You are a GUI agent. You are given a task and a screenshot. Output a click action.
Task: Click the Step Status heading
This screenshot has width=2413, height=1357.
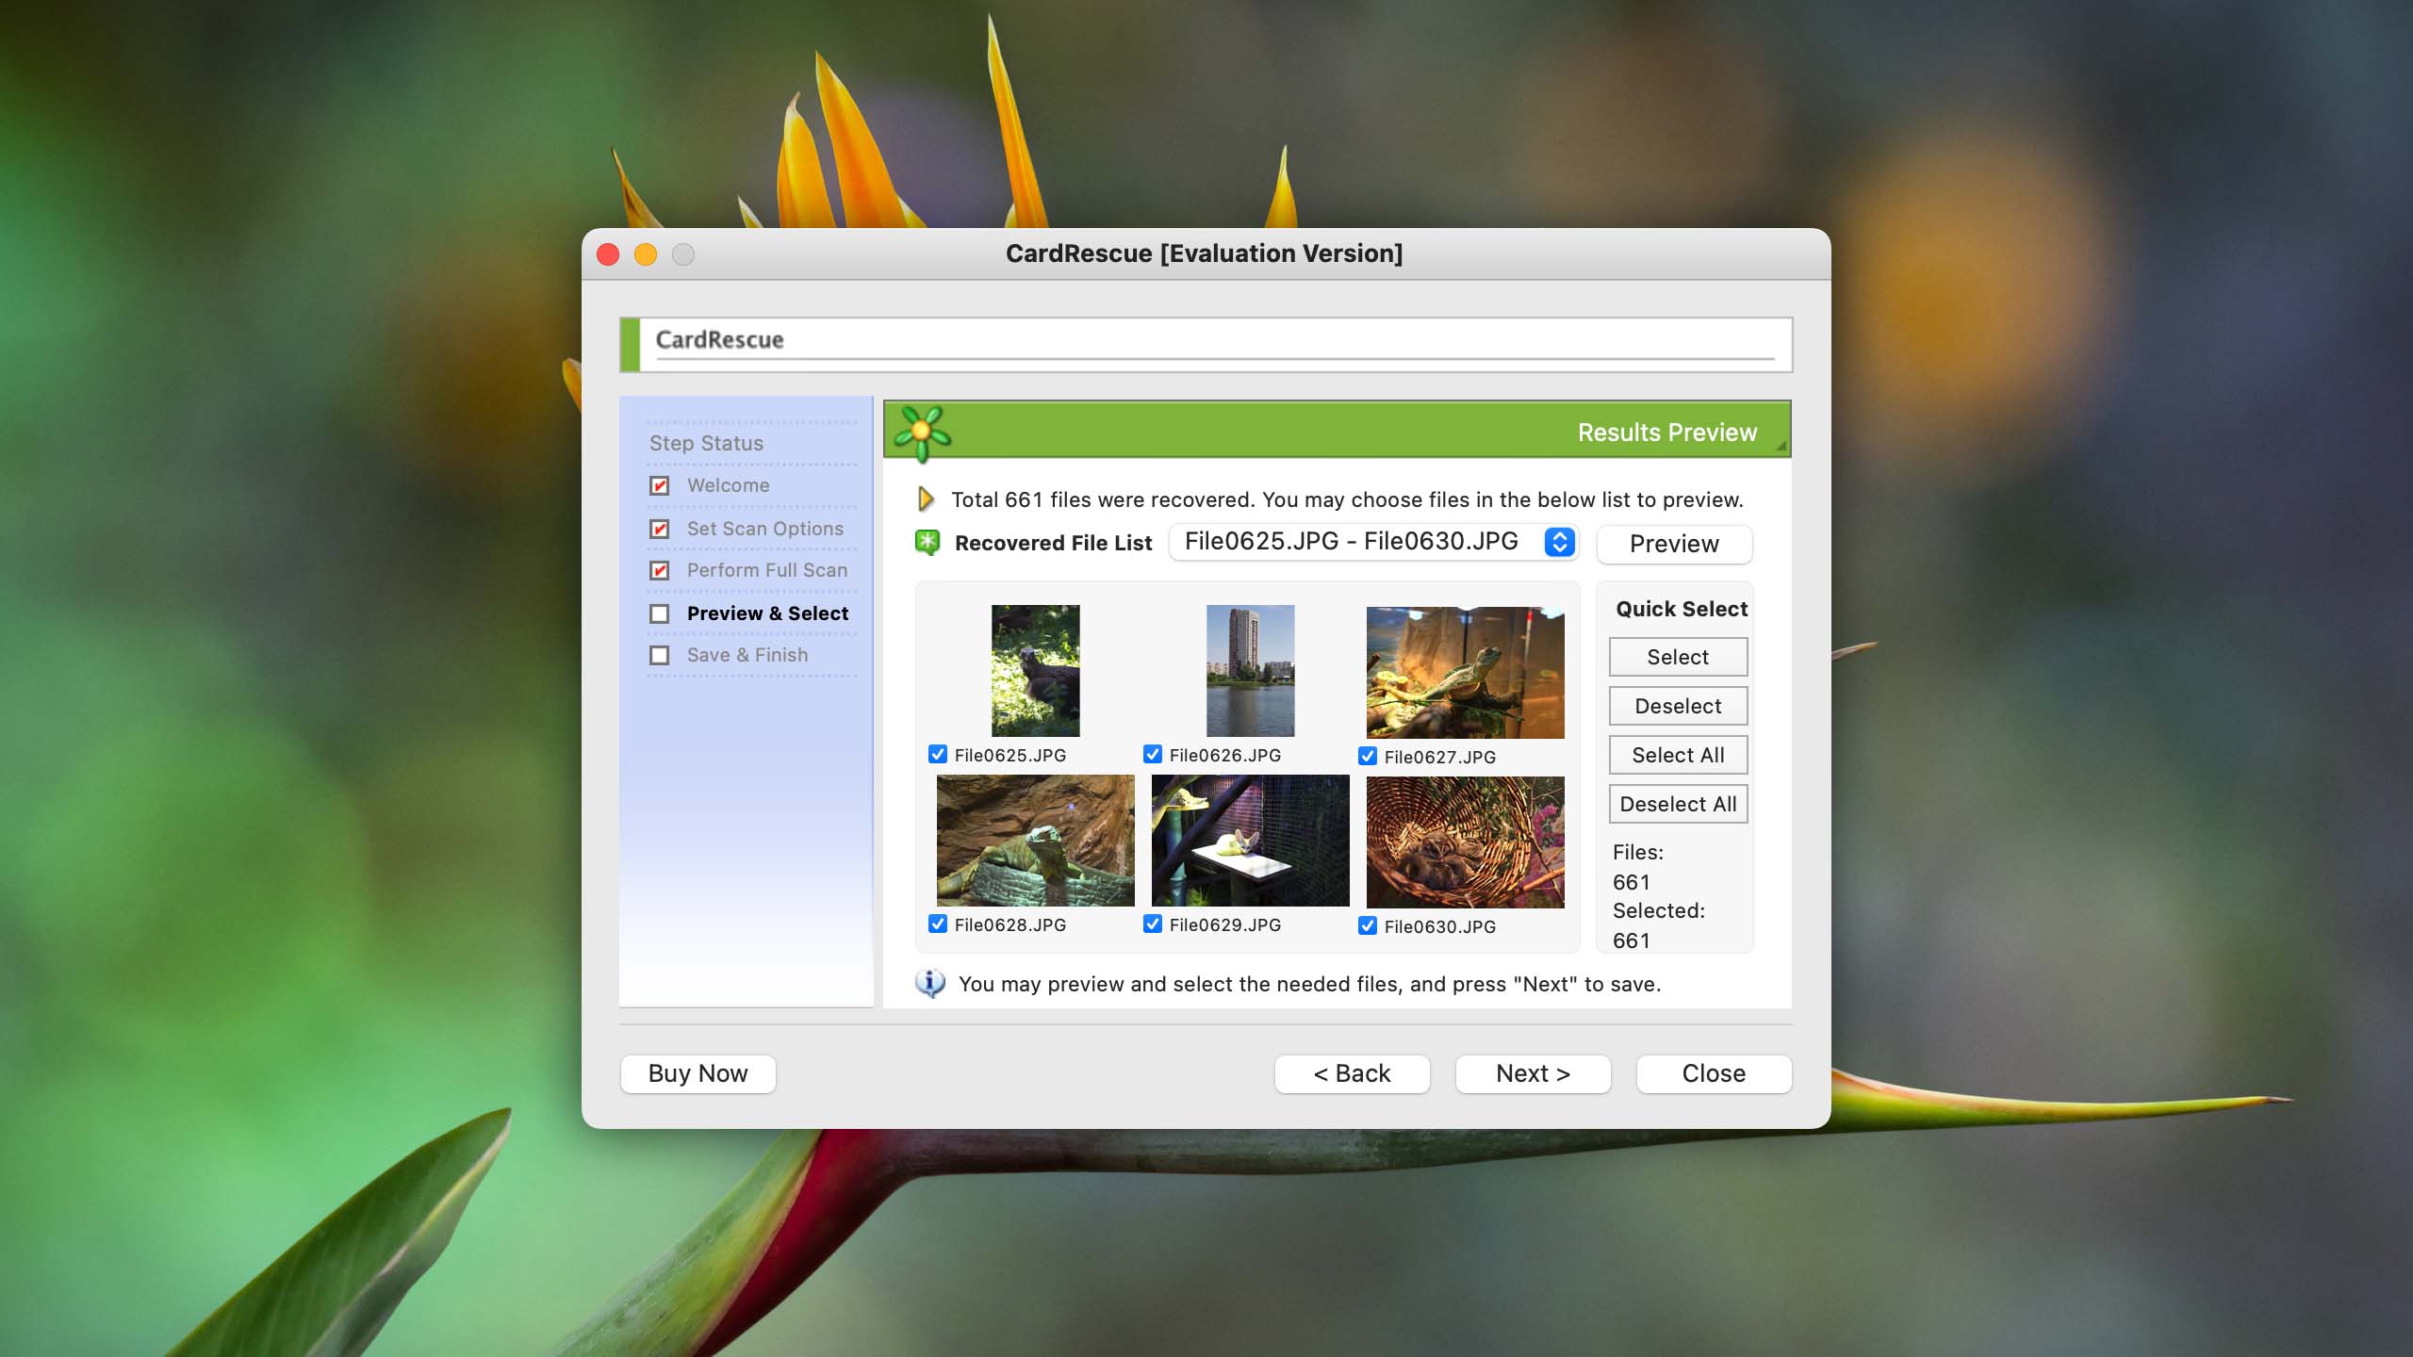click(x=706, y=443)
